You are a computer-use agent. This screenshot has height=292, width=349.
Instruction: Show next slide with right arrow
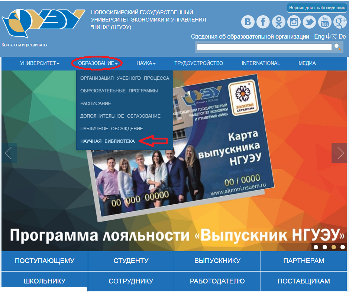(x=340, y=153)
